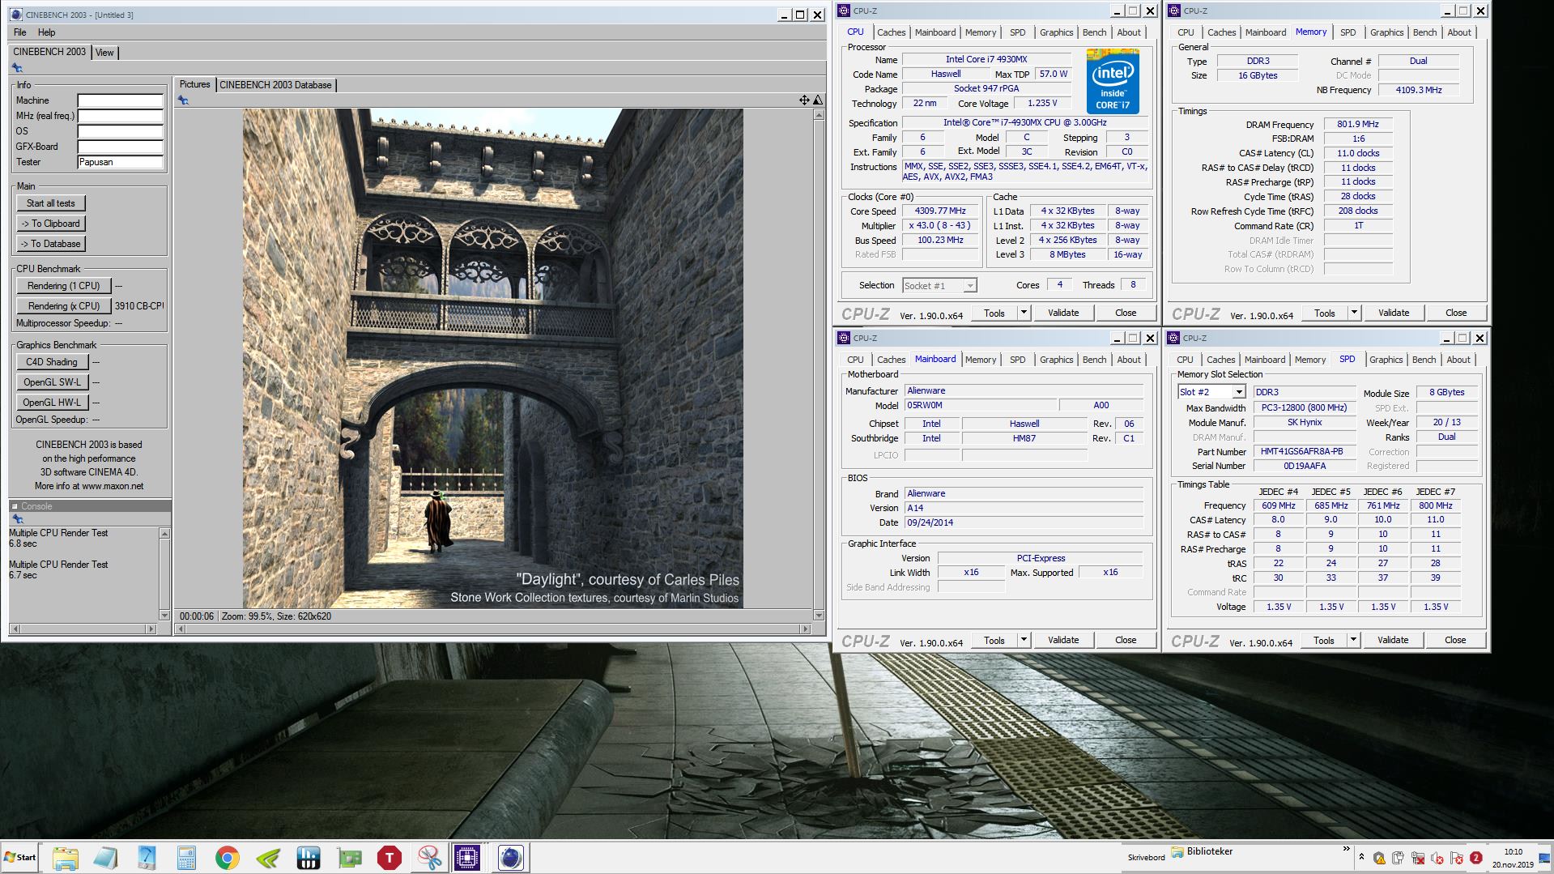The width and height of the screenshot is (1554, 874).
Task: Click the Skrivebord toolbar label
Action: click(1146, 857)
